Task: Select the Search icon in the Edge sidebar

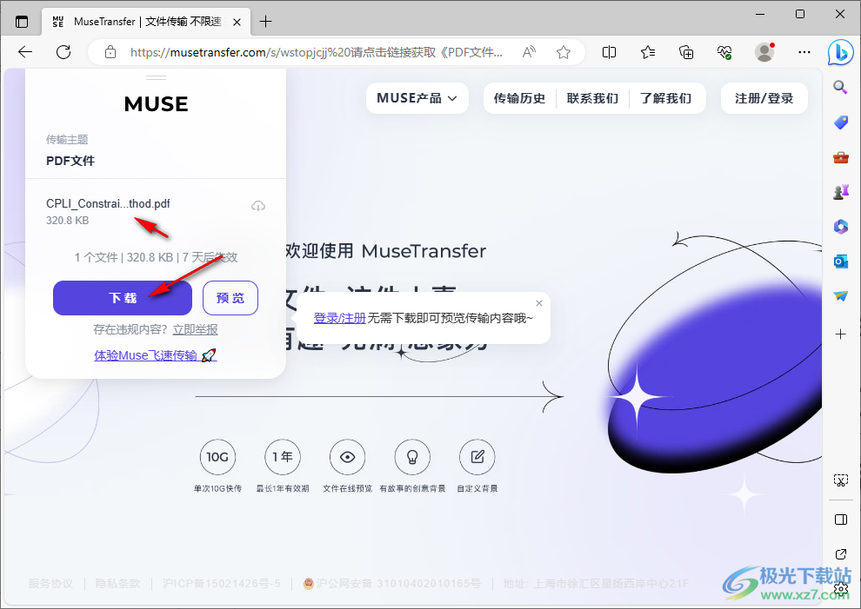Action: click(x=840, y=87)
